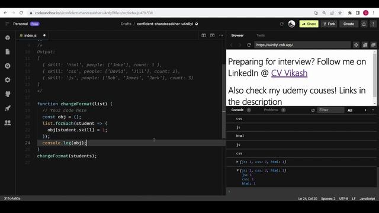Click the Fork button
Viewport: 379px width, 213px height.
point(329,24)
